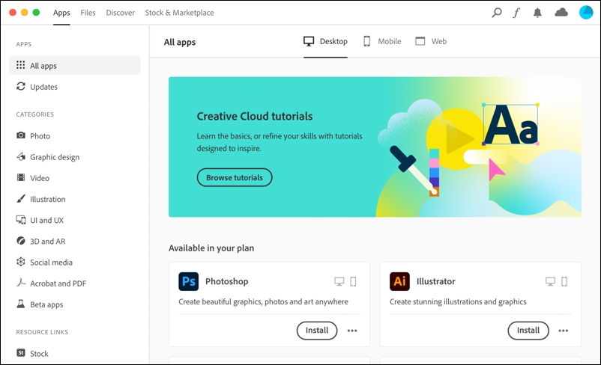Open the Photo category label
The image size is (601, 365).
tap(40, 136)
